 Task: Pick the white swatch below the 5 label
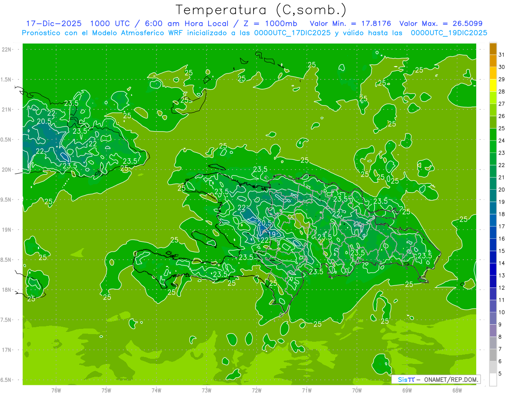(x=493, y=380)
